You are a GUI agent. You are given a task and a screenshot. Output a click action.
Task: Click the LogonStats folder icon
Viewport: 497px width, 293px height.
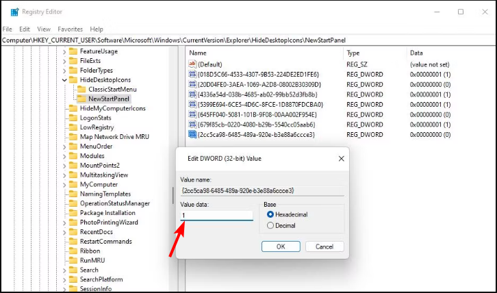pyautogui.click(x=73, y=118)
